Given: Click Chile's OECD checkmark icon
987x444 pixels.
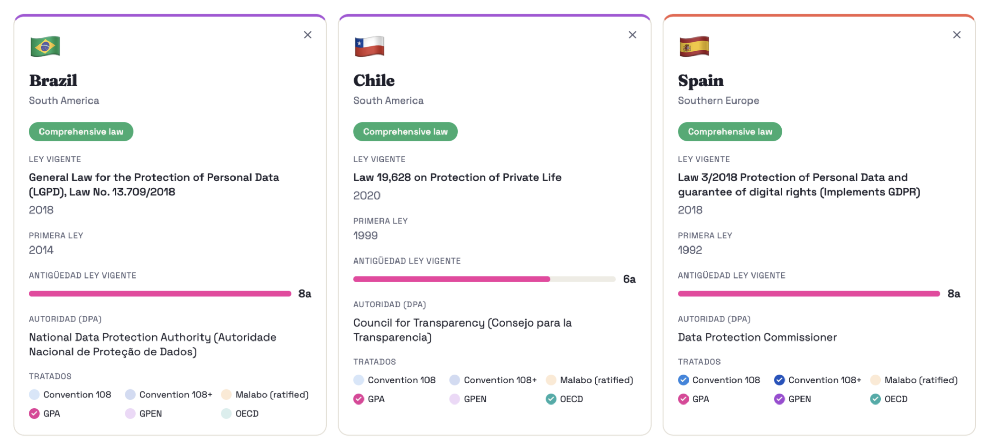Looking at the screenshot, I should (551, 399).
